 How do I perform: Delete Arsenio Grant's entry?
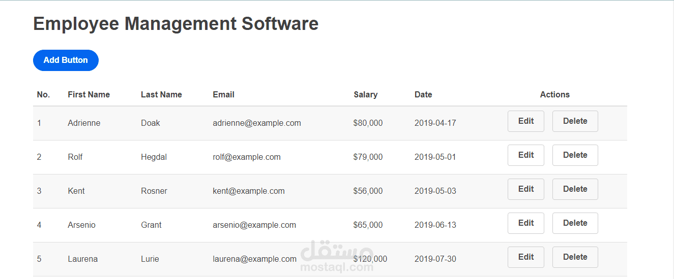point(575,223)
